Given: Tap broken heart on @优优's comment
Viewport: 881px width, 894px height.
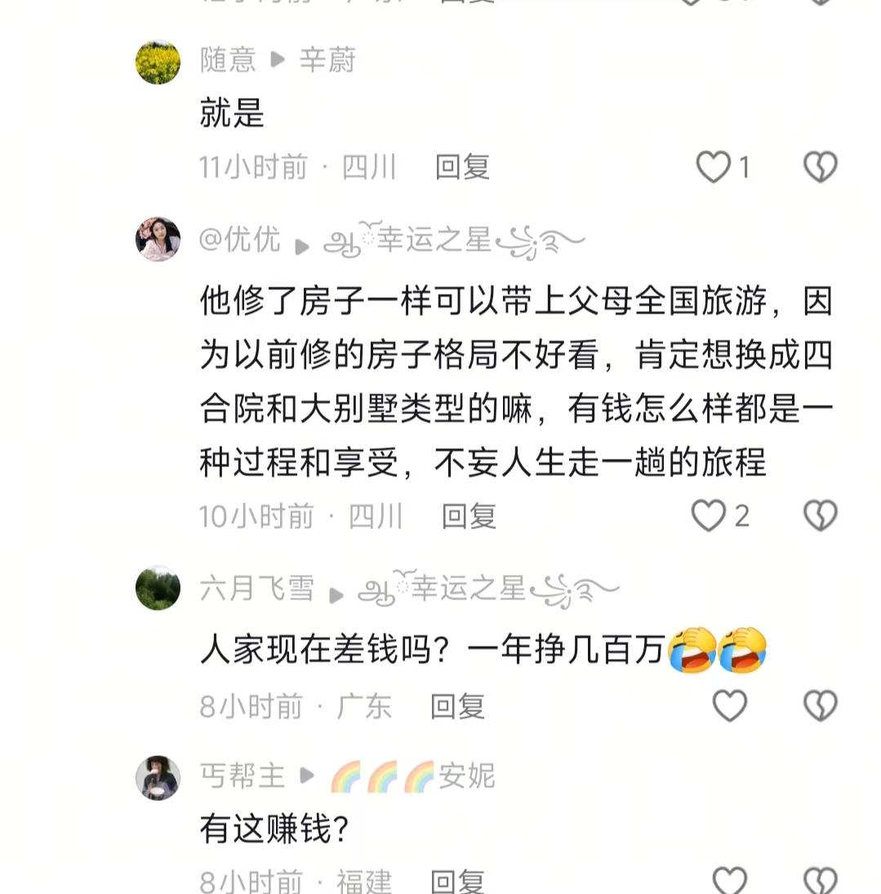Looking at the screenshot, I should point(820,515).
